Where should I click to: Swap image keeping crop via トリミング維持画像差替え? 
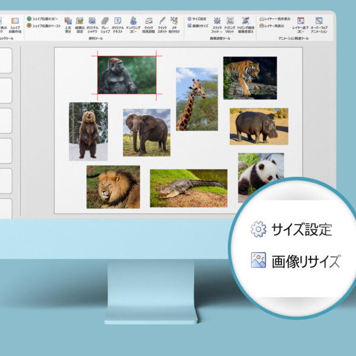[246, 25]
